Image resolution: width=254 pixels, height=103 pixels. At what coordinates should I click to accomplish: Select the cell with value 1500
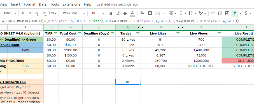(x=25, y=50)
